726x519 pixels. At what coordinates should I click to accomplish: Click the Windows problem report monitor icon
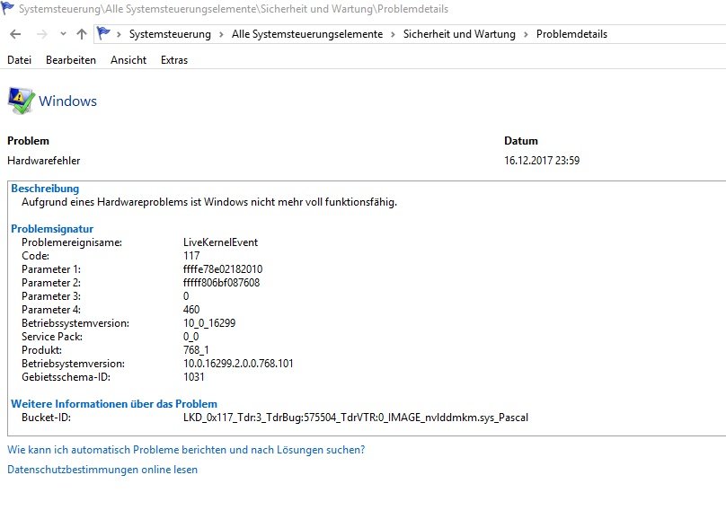(x=21, y=100)
